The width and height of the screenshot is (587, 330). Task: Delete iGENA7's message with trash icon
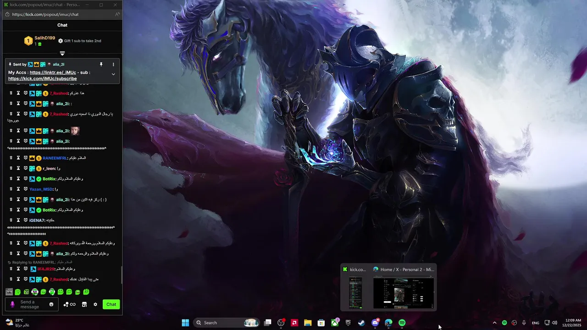pyautogui.click(x=11, y=220)
